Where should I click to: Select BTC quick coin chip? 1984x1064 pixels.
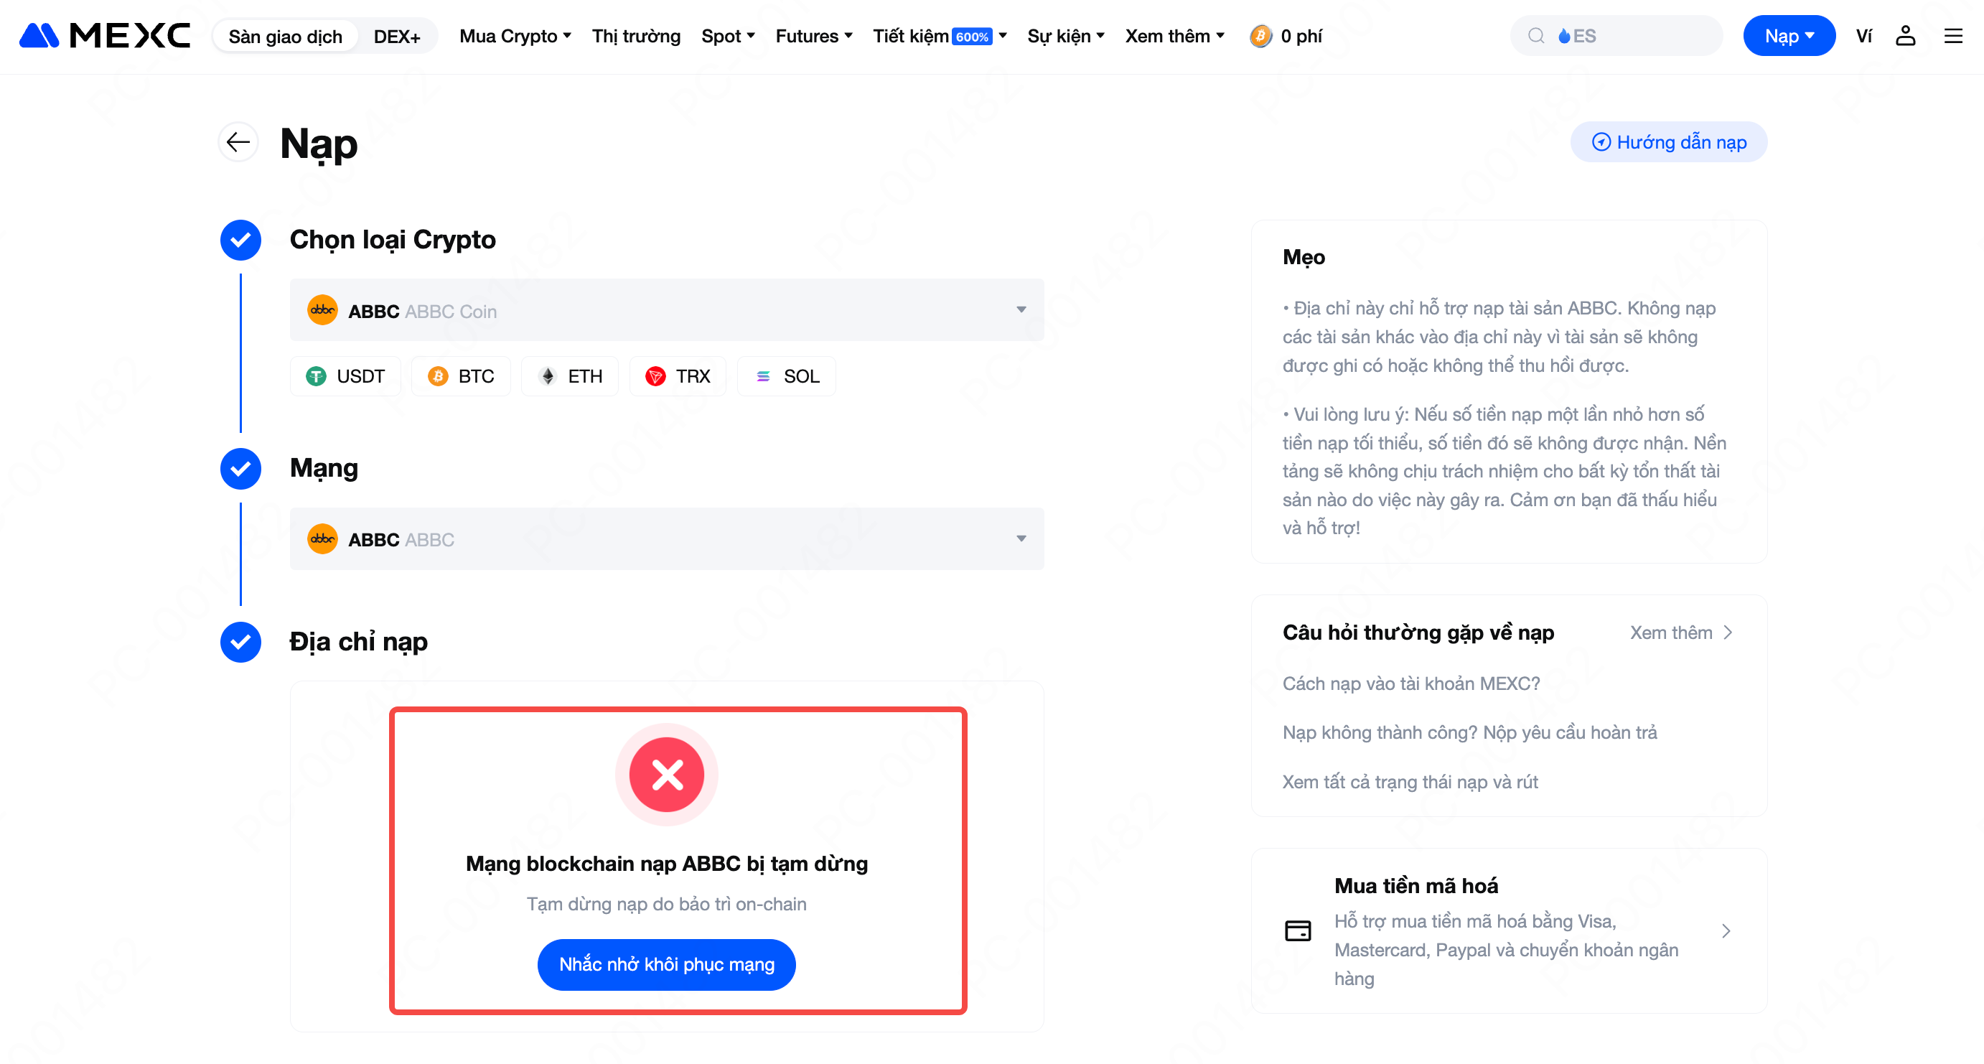461,376
